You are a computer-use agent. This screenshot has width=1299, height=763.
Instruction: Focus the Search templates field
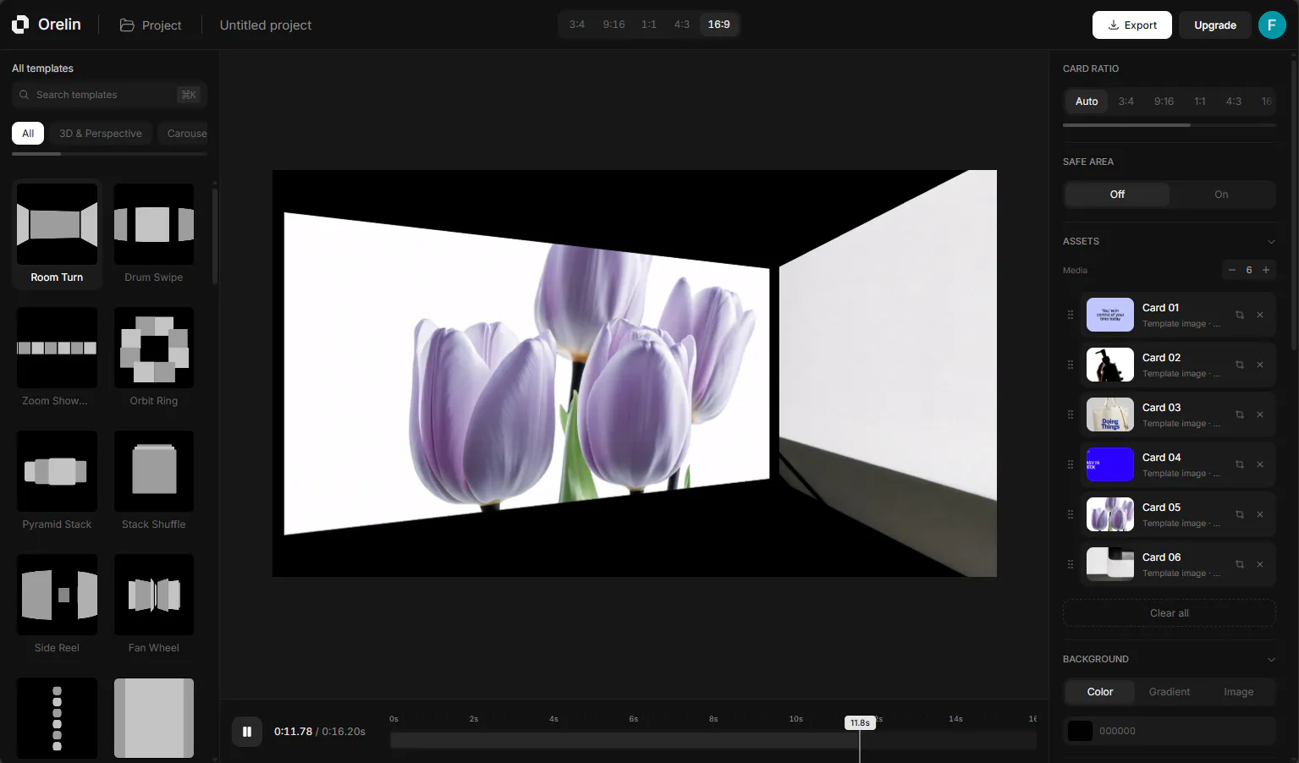pos(109,95)
